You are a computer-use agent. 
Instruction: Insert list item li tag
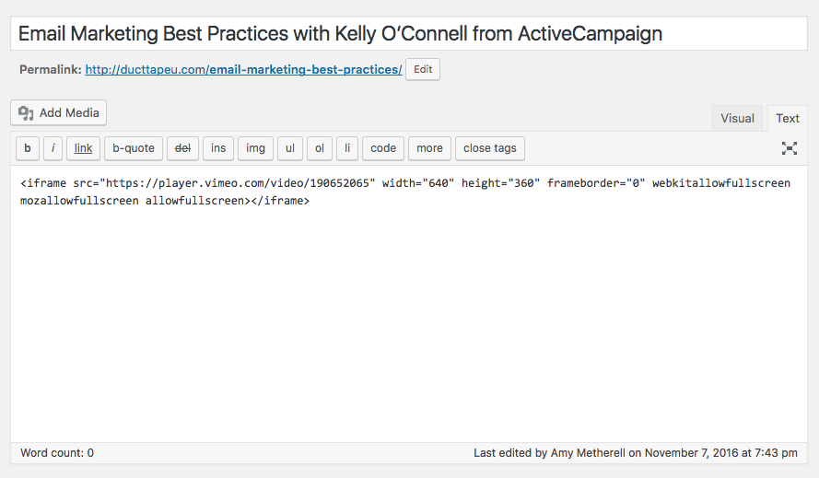click(347, 148)
